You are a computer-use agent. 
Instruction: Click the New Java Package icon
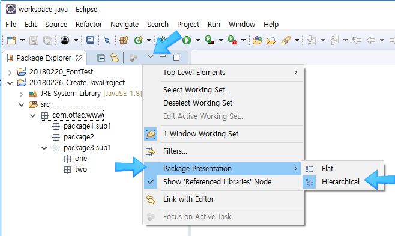click(x=124, y=40)
